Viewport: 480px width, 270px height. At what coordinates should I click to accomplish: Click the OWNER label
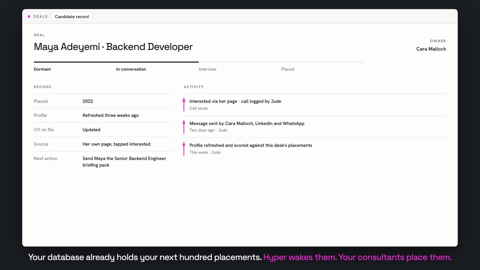pos(438,41)
